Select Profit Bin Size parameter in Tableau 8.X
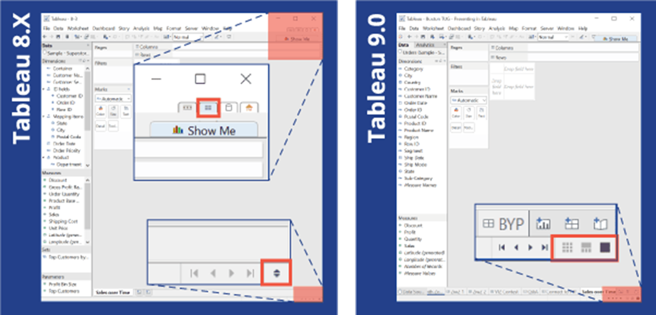Screen dimensions: 656x315 pos(62,284)
